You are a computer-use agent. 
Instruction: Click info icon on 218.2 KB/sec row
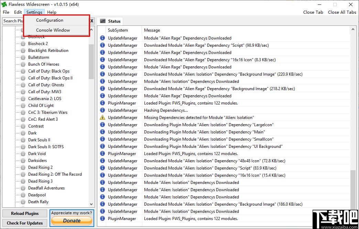click(x=102, y=88)
